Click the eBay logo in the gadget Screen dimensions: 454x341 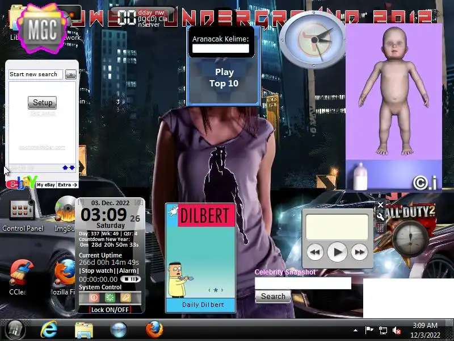(21, 183)
